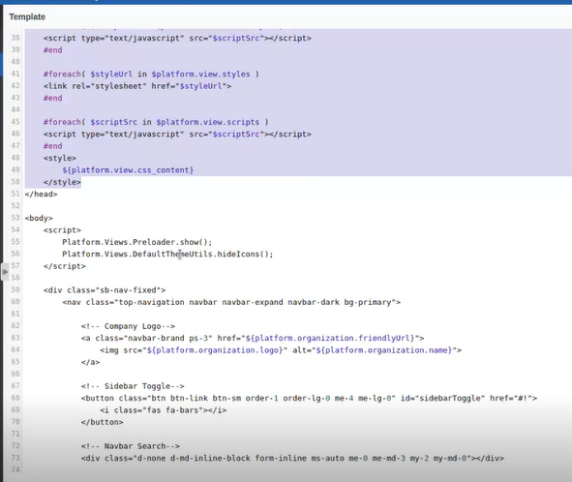Click line number 68 in the gutter

point(15,398)
